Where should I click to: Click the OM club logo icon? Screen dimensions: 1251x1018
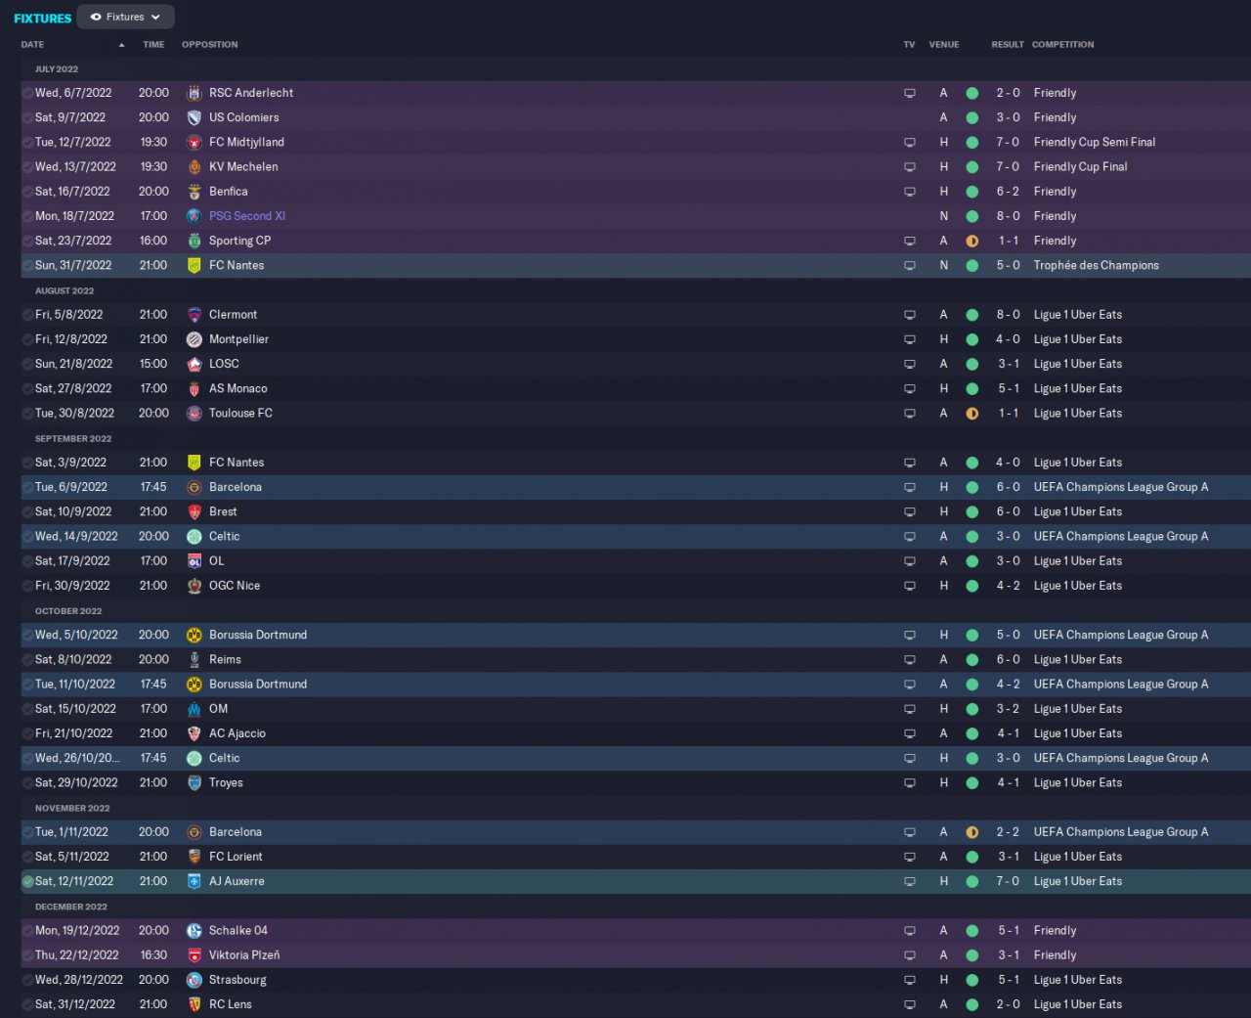pyautogui.click(x=194, y=709)
